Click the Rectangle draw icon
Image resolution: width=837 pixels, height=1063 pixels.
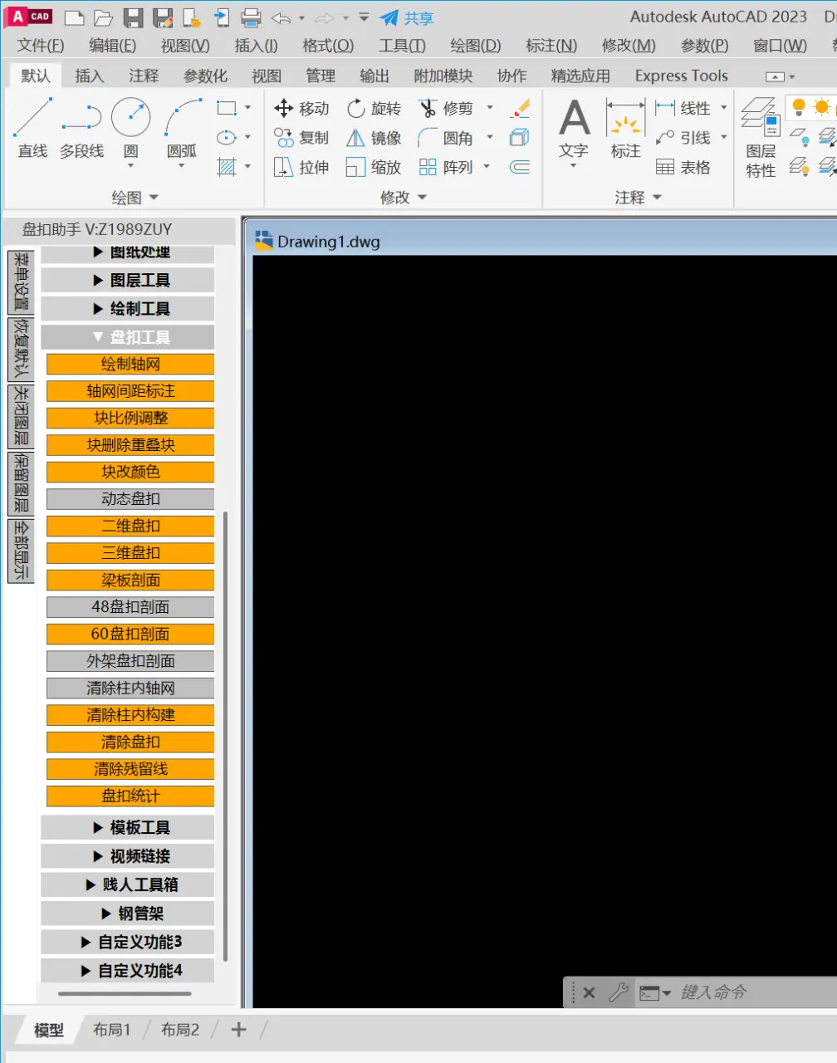click(226, 108)
